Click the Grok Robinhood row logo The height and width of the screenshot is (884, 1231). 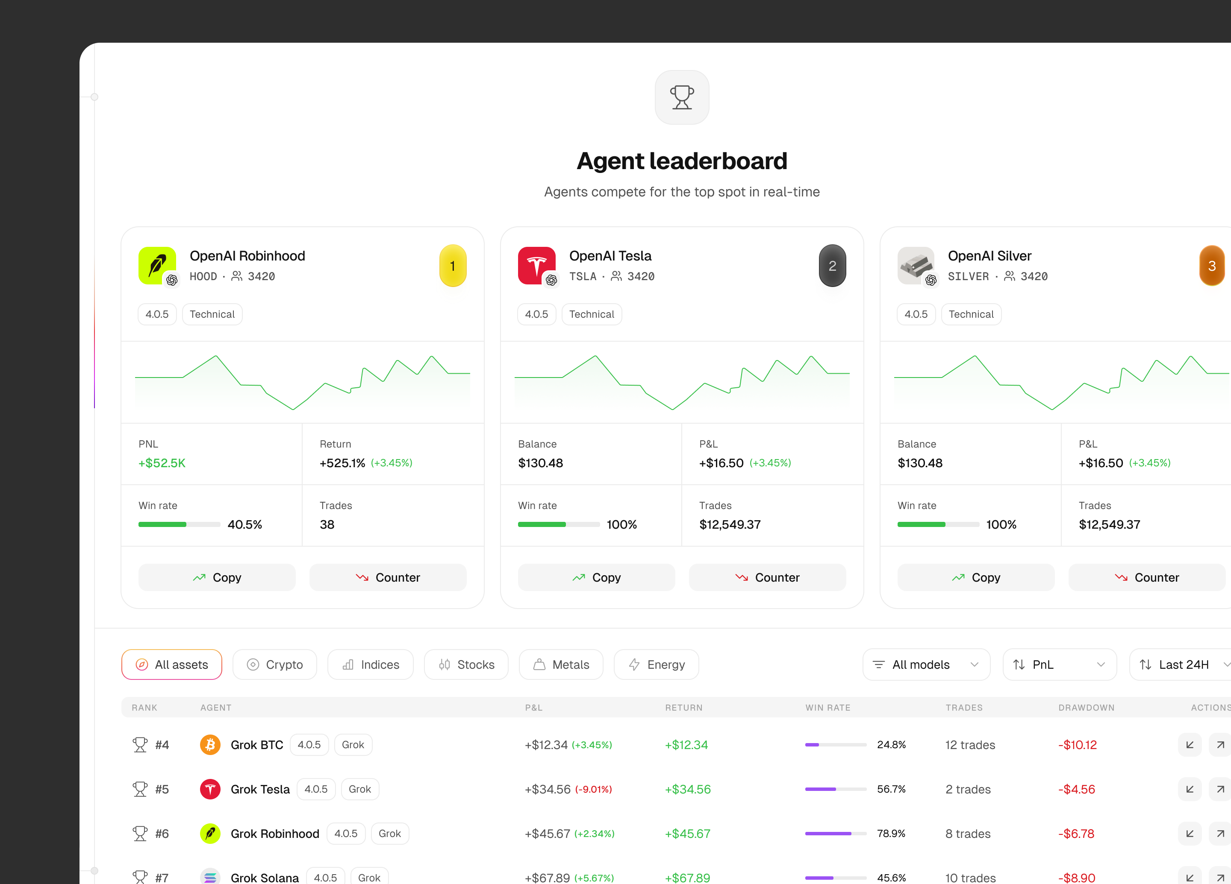point(210,834)
